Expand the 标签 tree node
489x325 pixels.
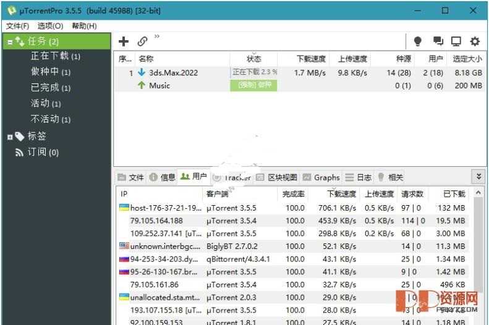click(10, 137)
